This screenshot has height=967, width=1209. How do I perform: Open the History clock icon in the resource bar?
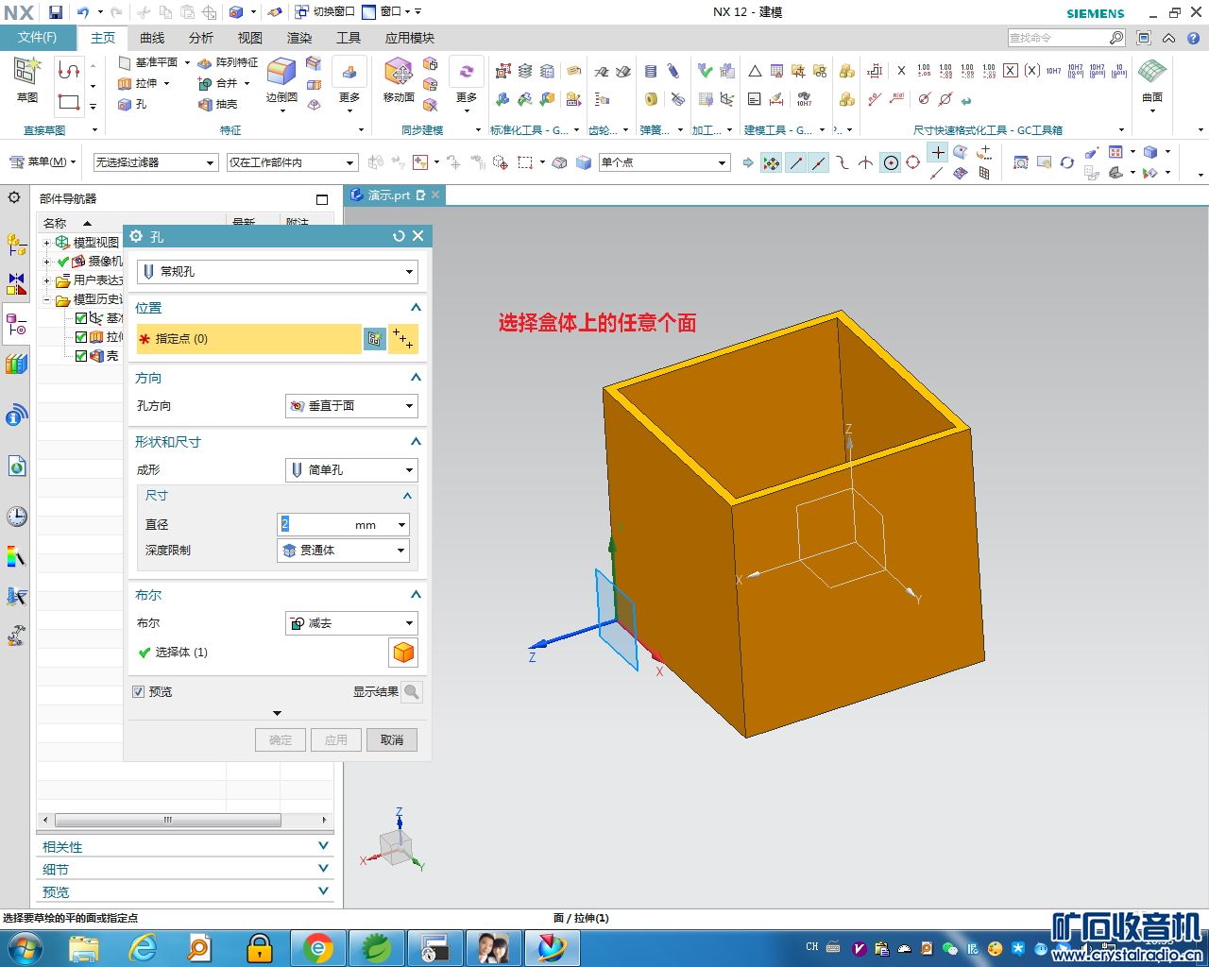pos(17,517)
